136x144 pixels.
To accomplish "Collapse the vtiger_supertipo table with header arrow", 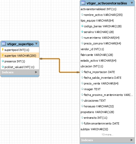I will (x=36, y=44).
